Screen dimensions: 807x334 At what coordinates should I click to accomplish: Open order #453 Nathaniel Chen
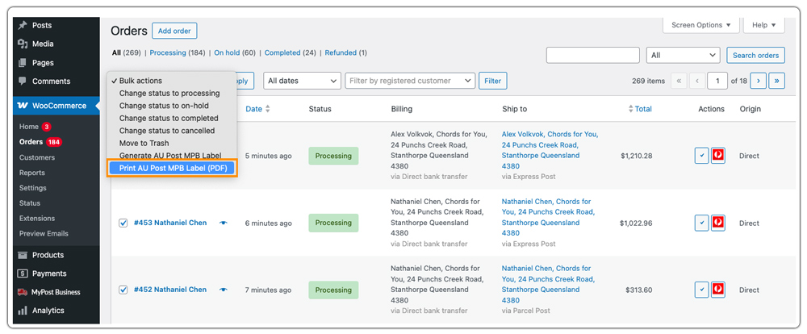(x=170, y=223)
